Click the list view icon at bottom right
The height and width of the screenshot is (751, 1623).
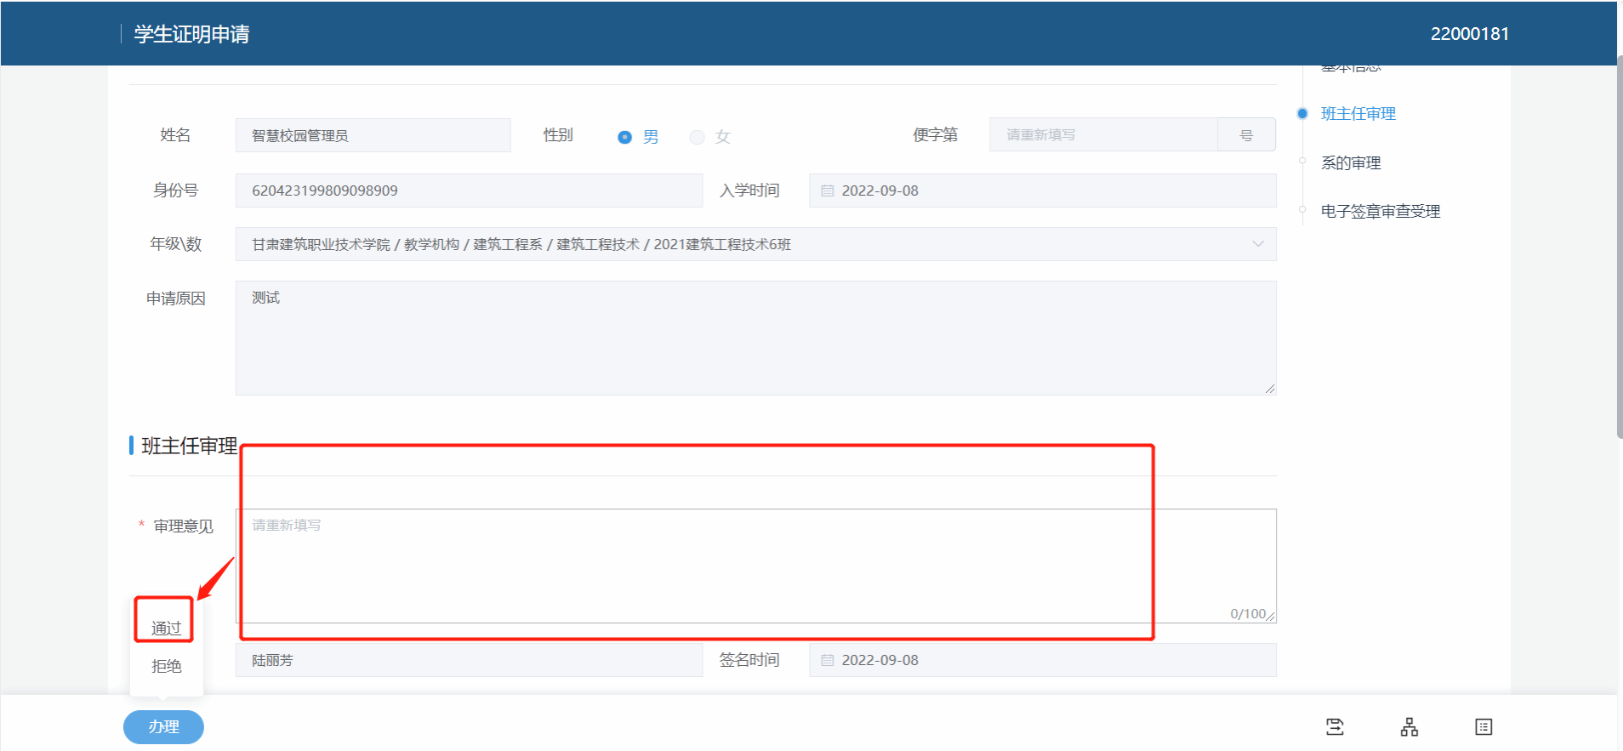1483,726
